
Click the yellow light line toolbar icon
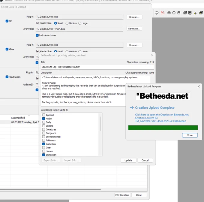click(x=196, y=13)
